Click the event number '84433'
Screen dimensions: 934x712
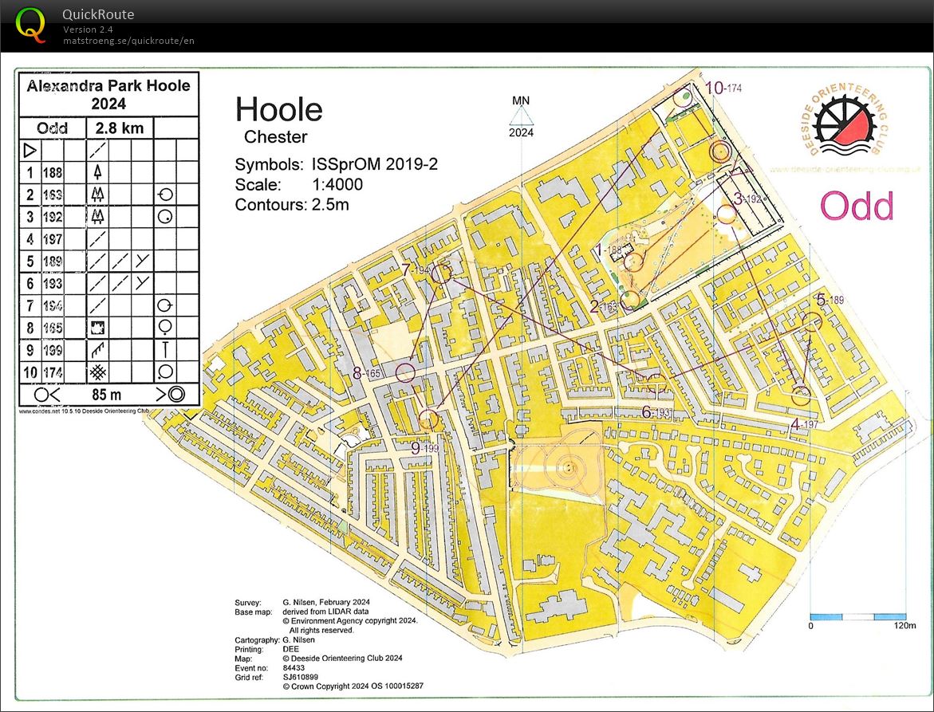(294, 668)
